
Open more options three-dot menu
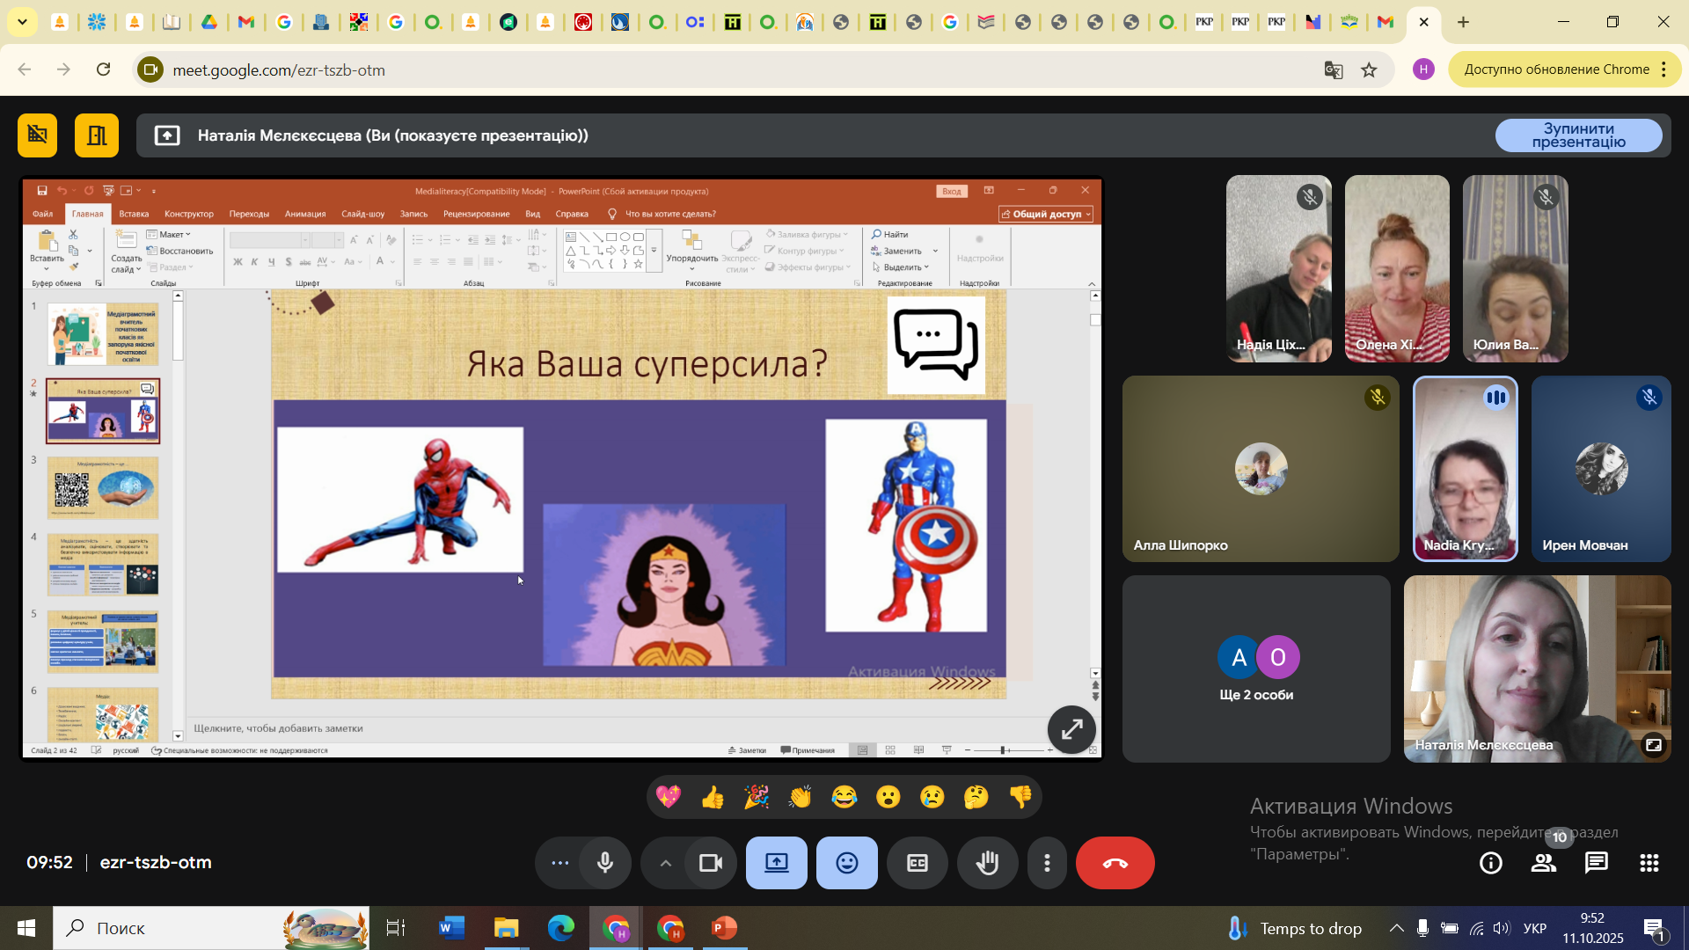tap(1047, 863)
